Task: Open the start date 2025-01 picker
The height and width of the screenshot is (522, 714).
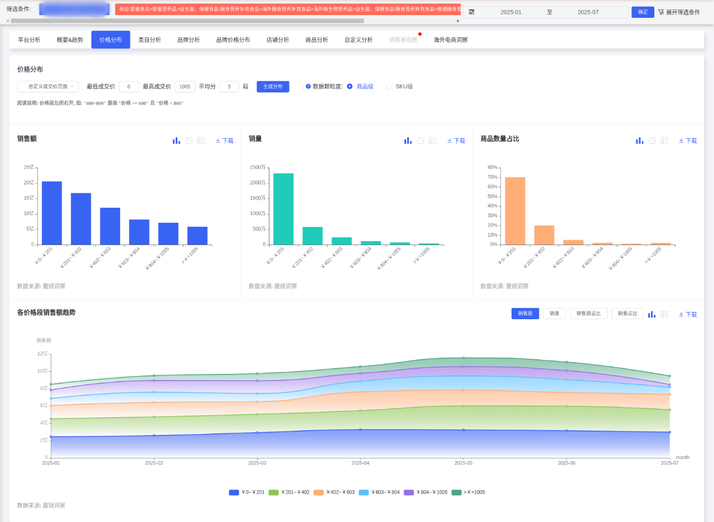Action: coord(510,12)
